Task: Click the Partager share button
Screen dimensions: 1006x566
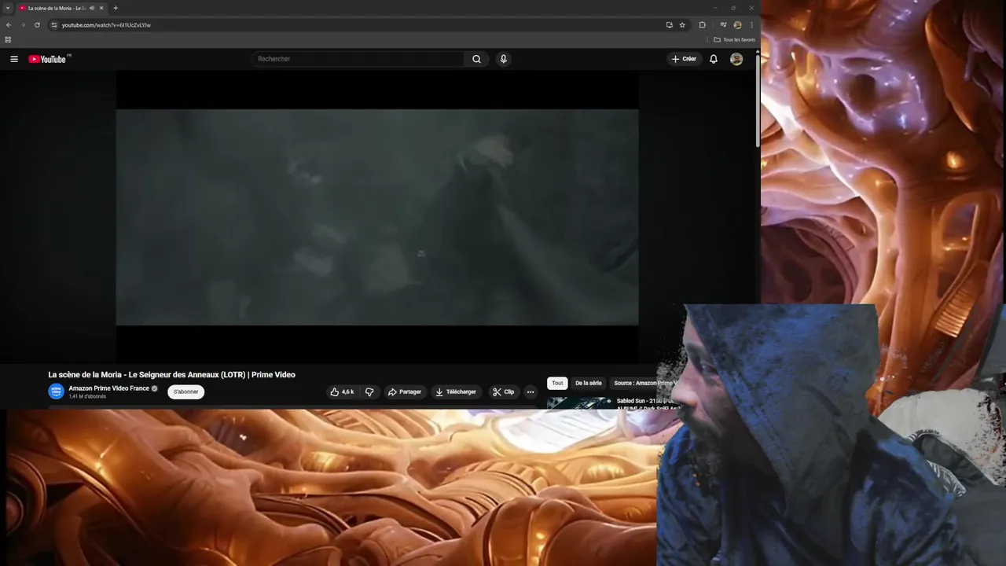Action: pos(405,391)
